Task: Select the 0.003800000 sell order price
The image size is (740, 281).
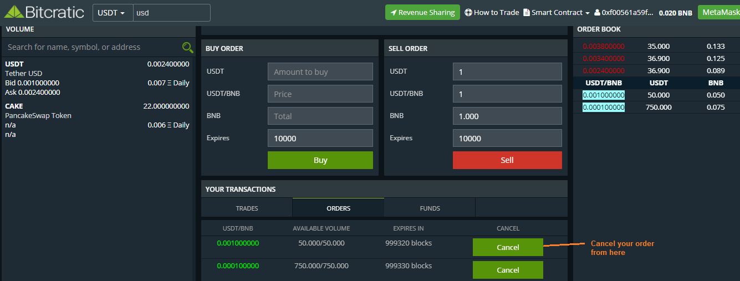Action: 603,47
